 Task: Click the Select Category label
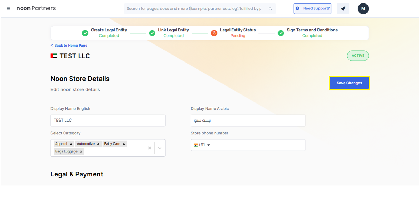65,133
